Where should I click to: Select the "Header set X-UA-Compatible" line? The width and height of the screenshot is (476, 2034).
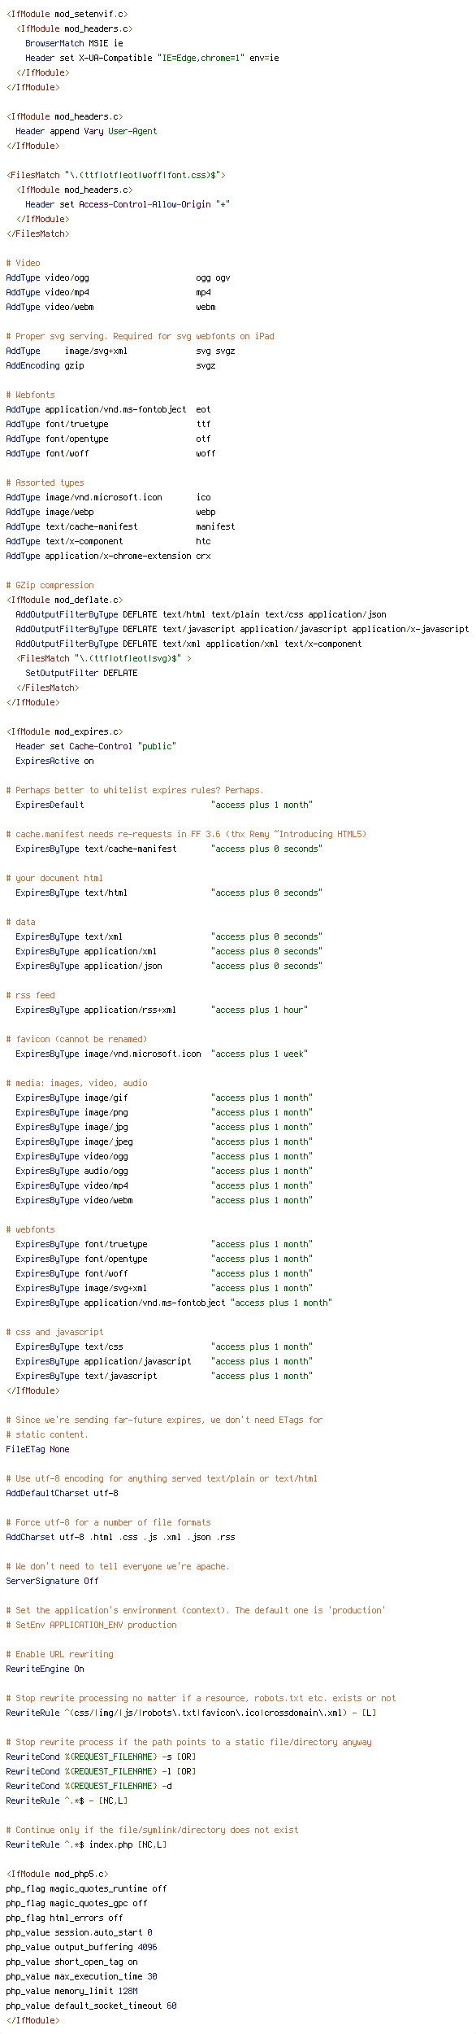[x=152, y=58]
